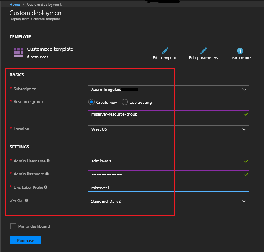The image size is (264, 252).
Task: Focus the Admin Username input field
Action: click(168, 161)
